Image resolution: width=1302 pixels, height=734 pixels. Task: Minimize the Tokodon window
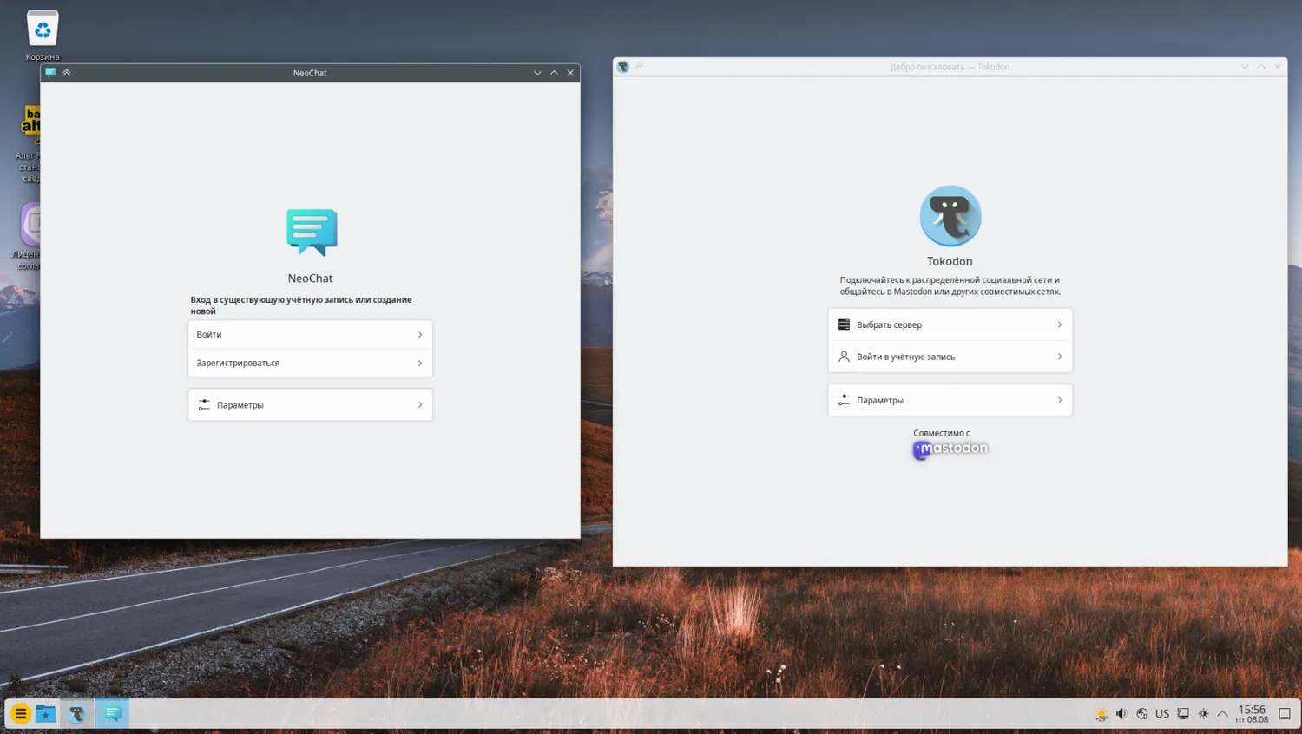point(1245,67)
